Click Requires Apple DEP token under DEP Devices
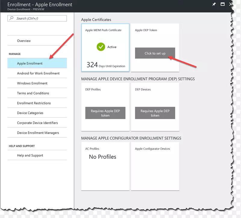 coord(155,113)
